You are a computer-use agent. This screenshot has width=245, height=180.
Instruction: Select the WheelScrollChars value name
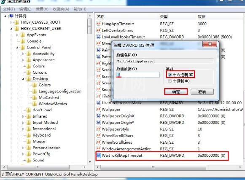coord(118,136)
